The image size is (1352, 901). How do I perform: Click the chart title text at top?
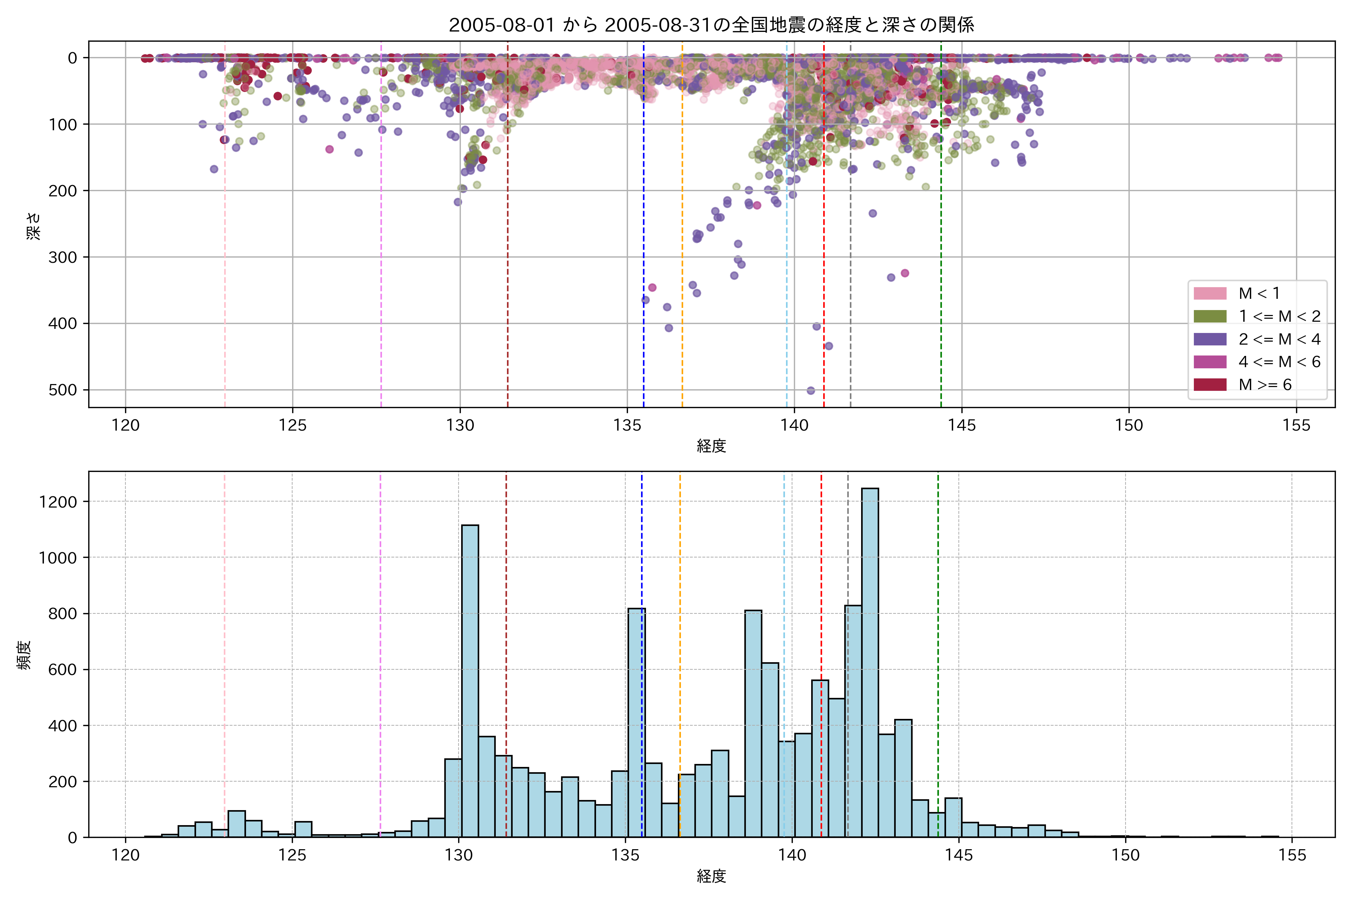tap(711, 25)
